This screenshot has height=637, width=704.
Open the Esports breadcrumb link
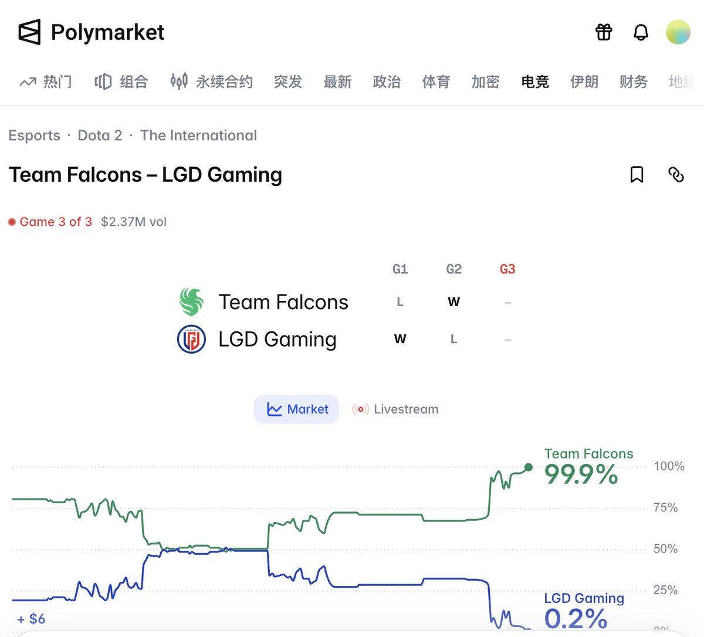(x=34, y=135)
